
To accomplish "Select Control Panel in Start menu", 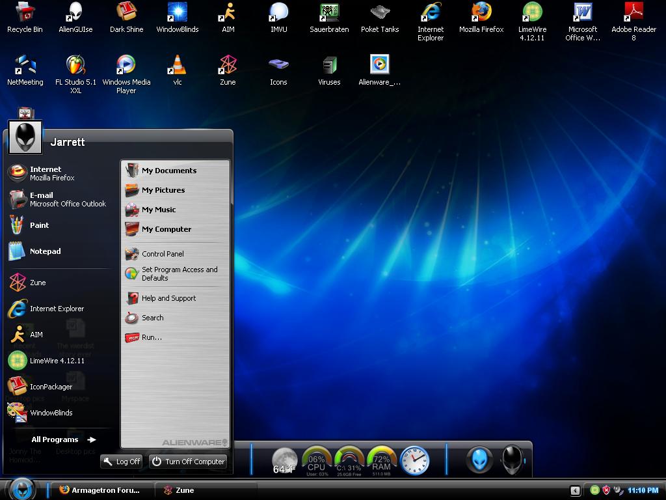I will tap(163, 254).
